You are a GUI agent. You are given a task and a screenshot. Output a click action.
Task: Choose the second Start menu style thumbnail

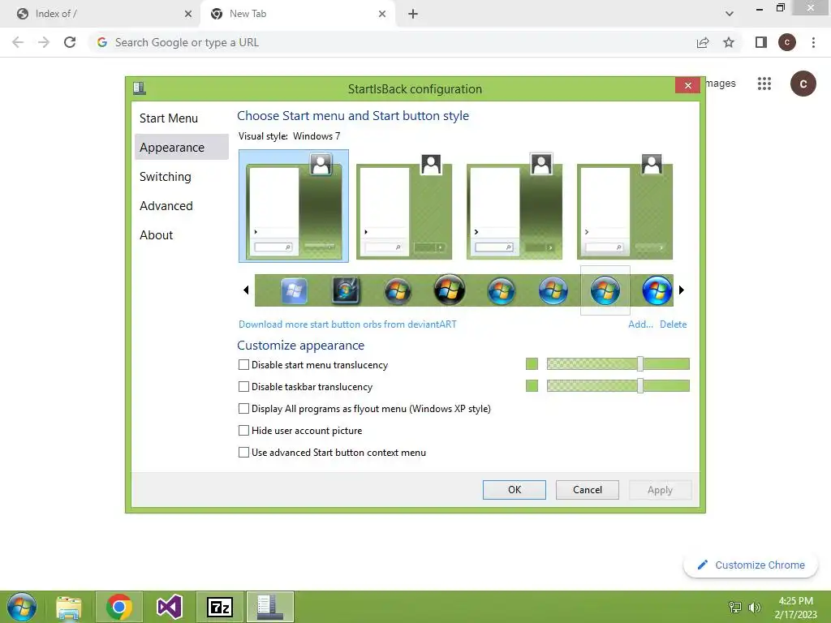point(404,206)
